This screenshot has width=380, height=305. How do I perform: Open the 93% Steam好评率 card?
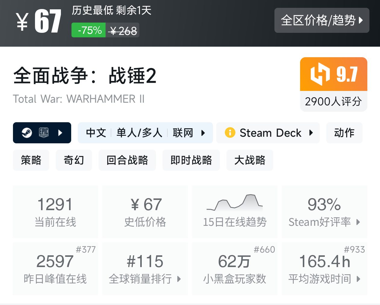(325, 212)
